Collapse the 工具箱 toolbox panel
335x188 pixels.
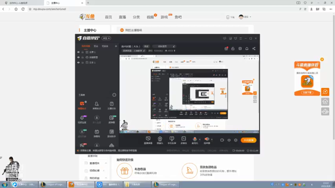pos(114,95)
